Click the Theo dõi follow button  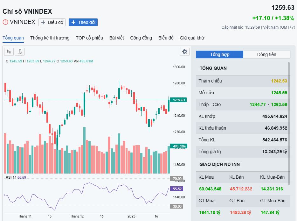pyautogui.click(x=83, y=22)
